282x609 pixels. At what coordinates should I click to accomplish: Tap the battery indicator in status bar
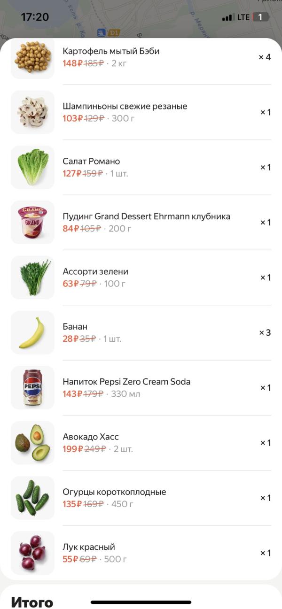click(x=260, y=17)
